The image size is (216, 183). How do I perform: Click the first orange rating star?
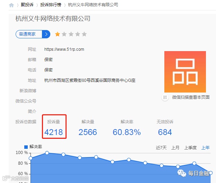(58, 34)
